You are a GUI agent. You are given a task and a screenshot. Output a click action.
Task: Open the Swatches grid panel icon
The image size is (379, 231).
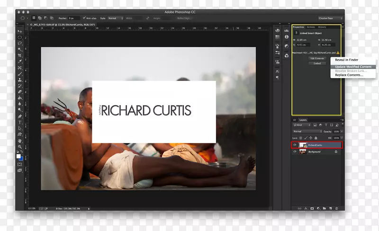277,37
